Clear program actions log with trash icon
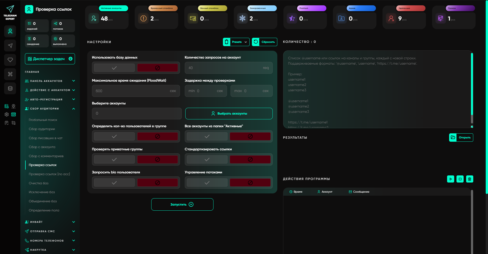 click(470, 179)
